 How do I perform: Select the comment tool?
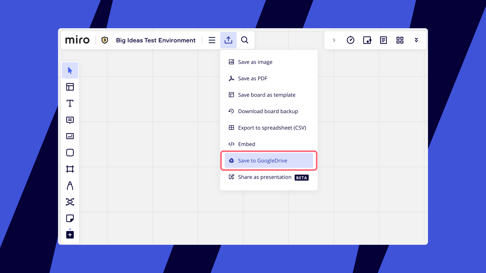[x=70, y=120]
